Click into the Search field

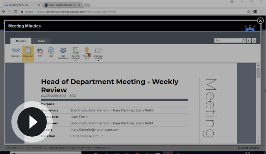228,41
